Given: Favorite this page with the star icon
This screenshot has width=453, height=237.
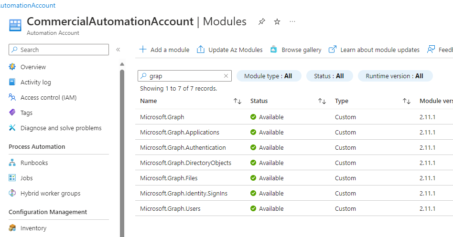Looking at the screenshot, I should pyautogui.click(x=277, y=22).
